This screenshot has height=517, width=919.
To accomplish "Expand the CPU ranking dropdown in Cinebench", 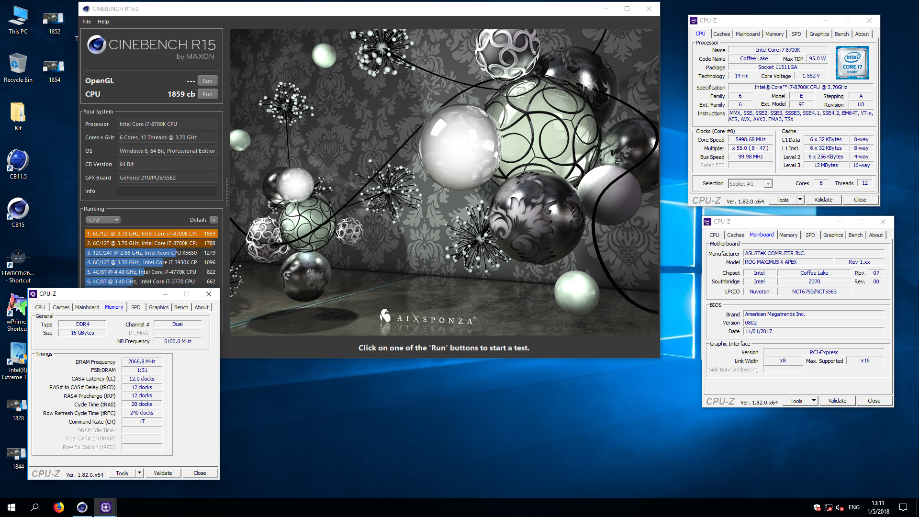I will point(103,220).
